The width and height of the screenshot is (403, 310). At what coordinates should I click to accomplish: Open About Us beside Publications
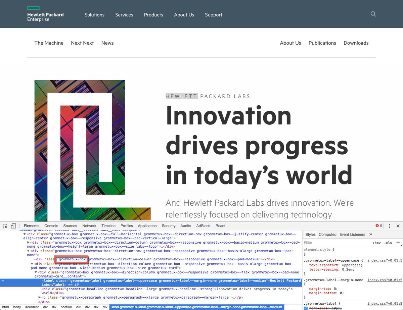pyautogui.click(x=290, y=43)
